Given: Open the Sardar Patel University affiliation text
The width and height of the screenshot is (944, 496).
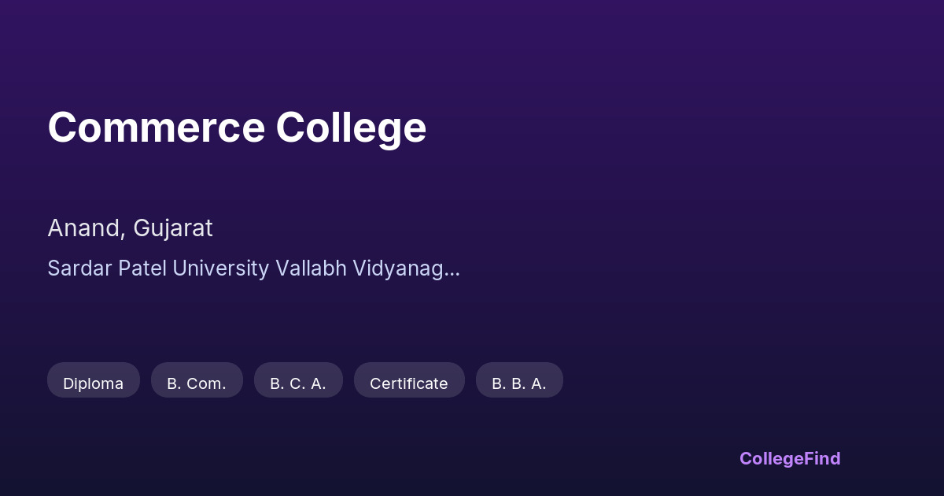Looking at the screenshot, I should [x=253, y=268].
